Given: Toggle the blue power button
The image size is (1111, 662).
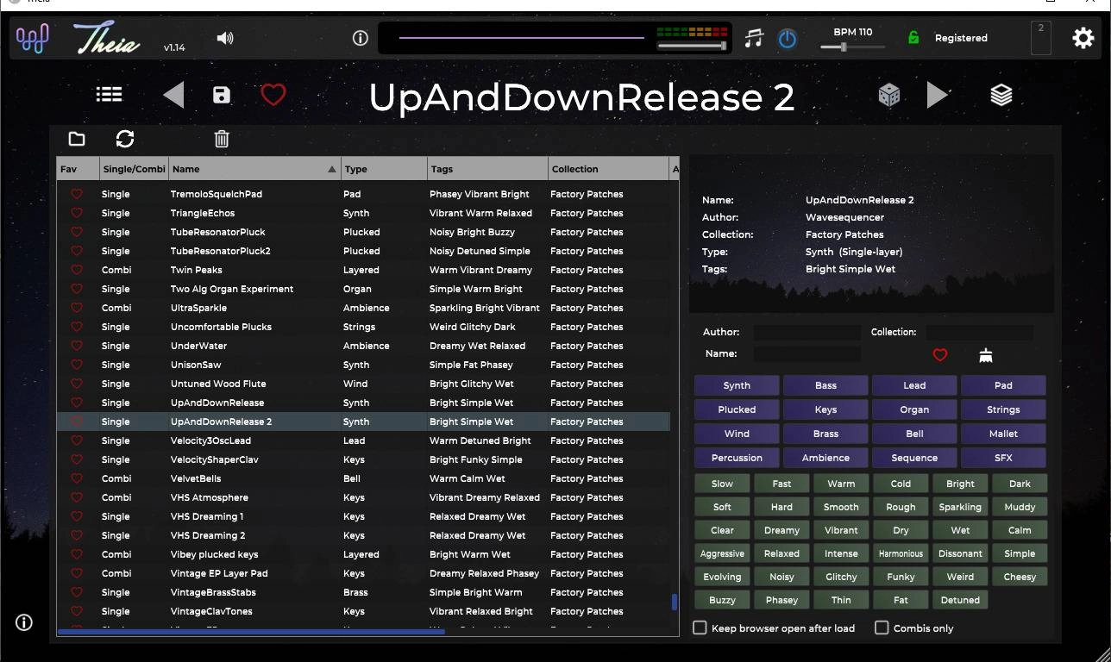Looking at the screenshot, I should click(788, 38).
